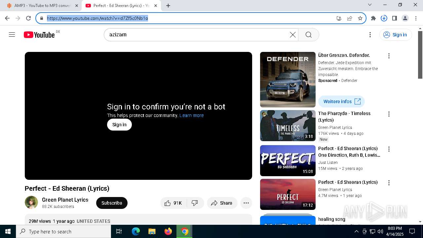Dislike the video

click(x=195, y=203)
